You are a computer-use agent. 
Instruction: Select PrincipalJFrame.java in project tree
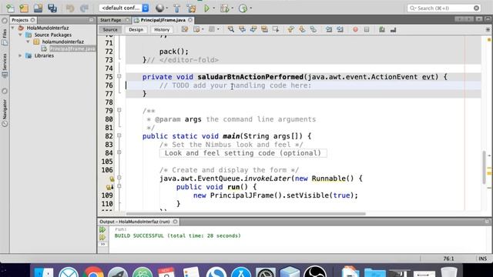72,48
